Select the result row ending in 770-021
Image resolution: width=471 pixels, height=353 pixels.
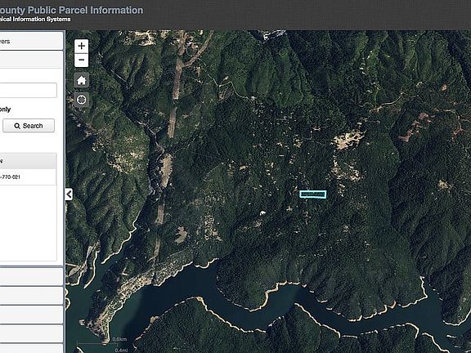28,177
